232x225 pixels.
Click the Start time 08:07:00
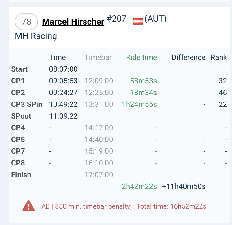(x=63, y=69)
